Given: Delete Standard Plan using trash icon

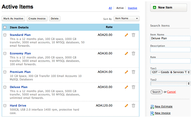Looking at the screenshot, I should point(133,35).
